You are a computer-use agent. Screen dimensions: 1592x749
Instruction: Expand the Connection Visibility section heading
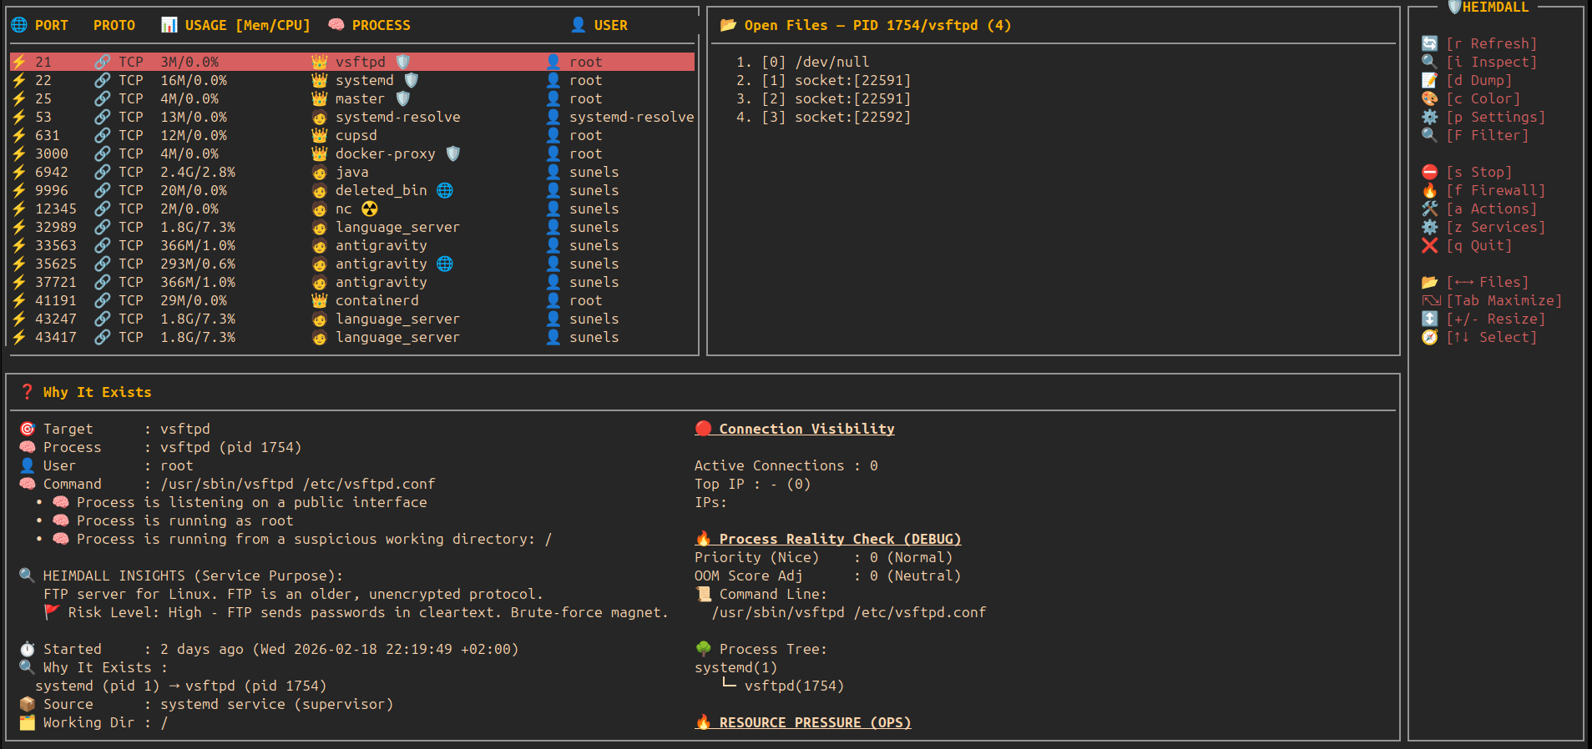pyautogui.click(x=806, y=429)
